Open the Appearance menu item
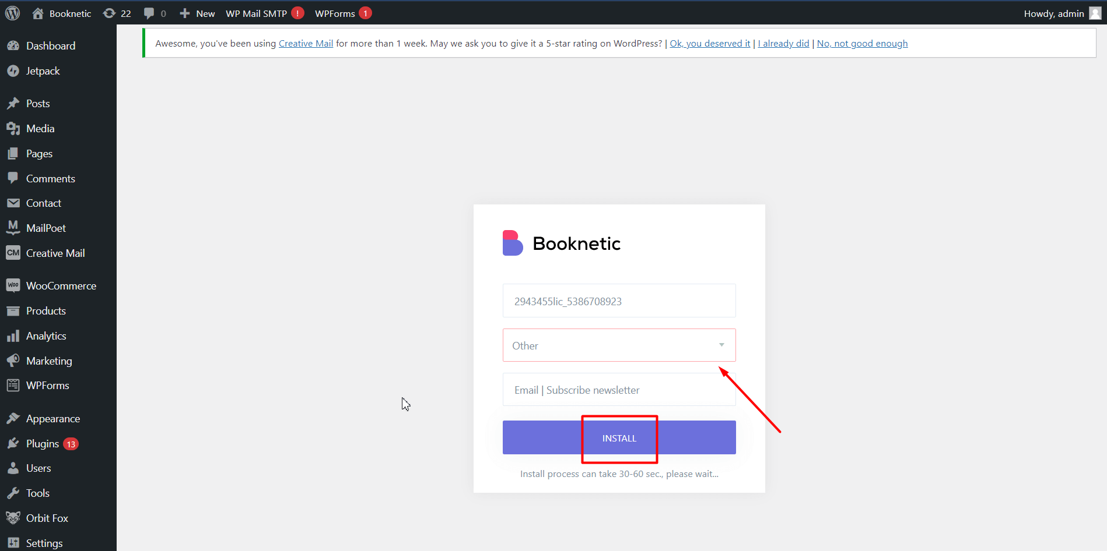Screen dimensions: 1107x551 (52, 419)
